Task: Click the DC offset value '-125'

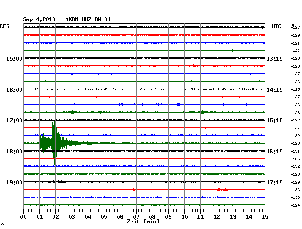Action: (295, 89)
